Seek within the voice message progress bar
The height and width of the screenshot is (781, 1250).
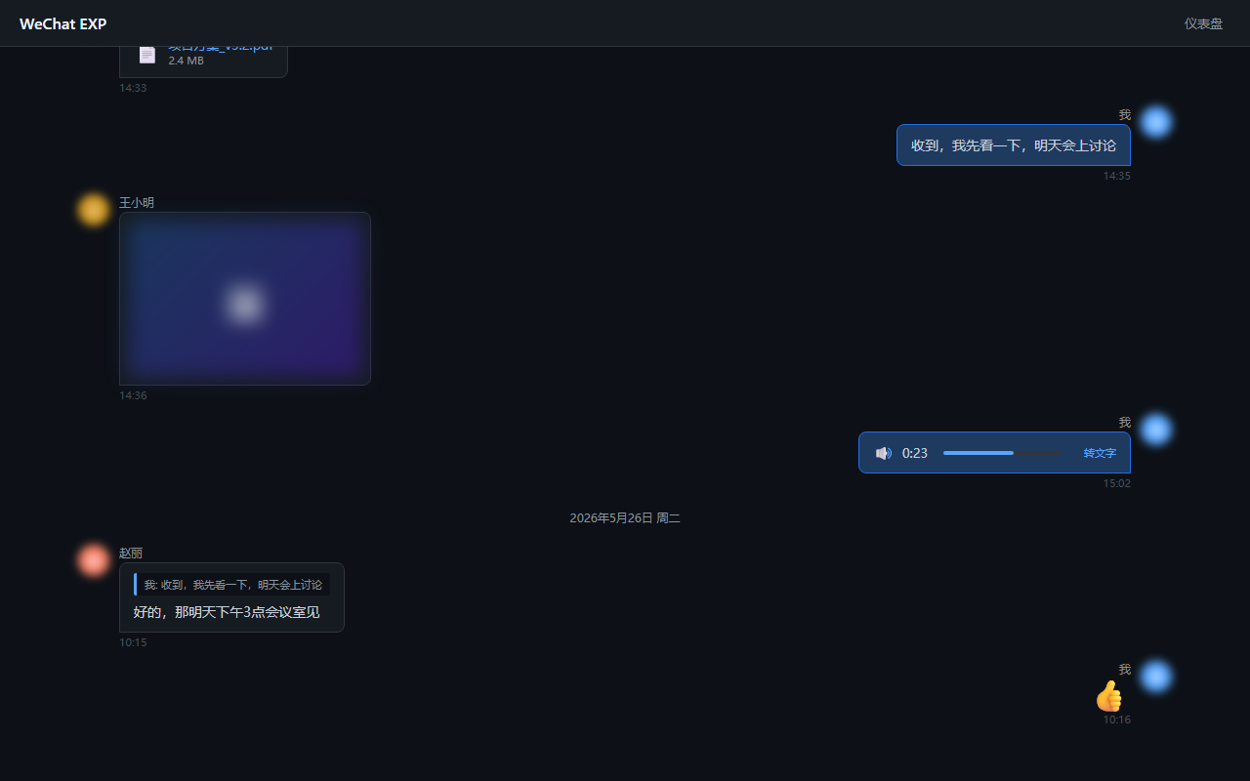pos(1003,453)
